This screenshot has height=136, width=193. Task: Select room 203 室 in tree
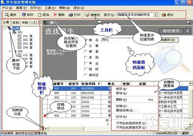tap(27, 44)
